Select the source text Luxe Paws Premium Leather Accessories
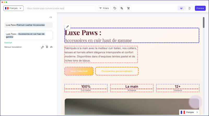The height and width of the screenshot is (116, 209). (28, 25)
